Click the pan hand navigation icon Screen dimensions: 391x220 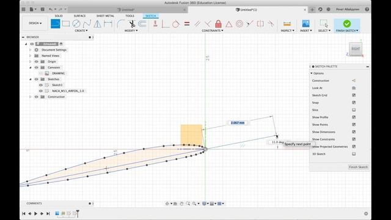pos(181,204)
